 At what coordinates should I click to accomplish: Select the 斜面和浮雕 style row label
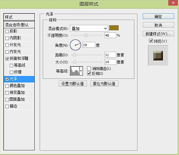coord(19,59)
